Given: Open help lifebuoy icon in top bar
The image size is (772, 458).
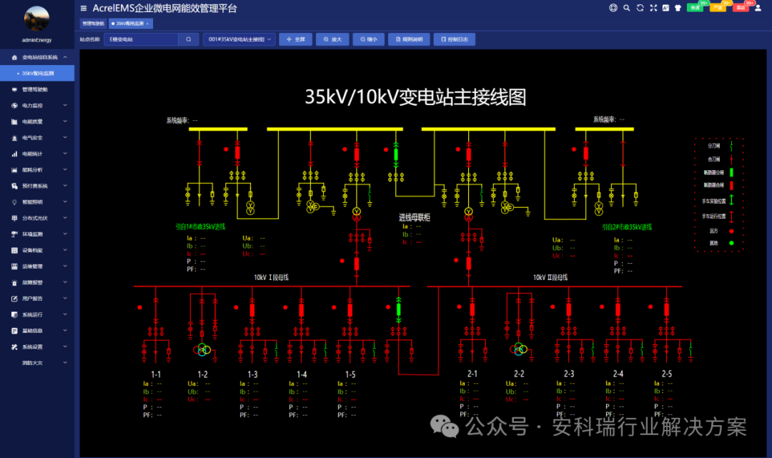Looking at the screenshot, I should [x=613, y=8].
